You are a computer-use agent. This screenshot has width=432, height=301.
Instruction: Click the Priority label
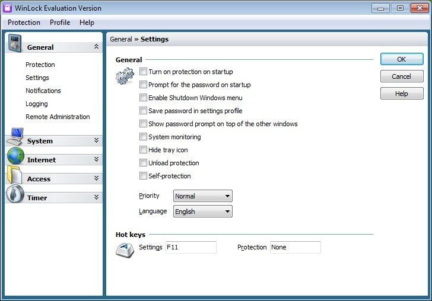coord(149,196)
